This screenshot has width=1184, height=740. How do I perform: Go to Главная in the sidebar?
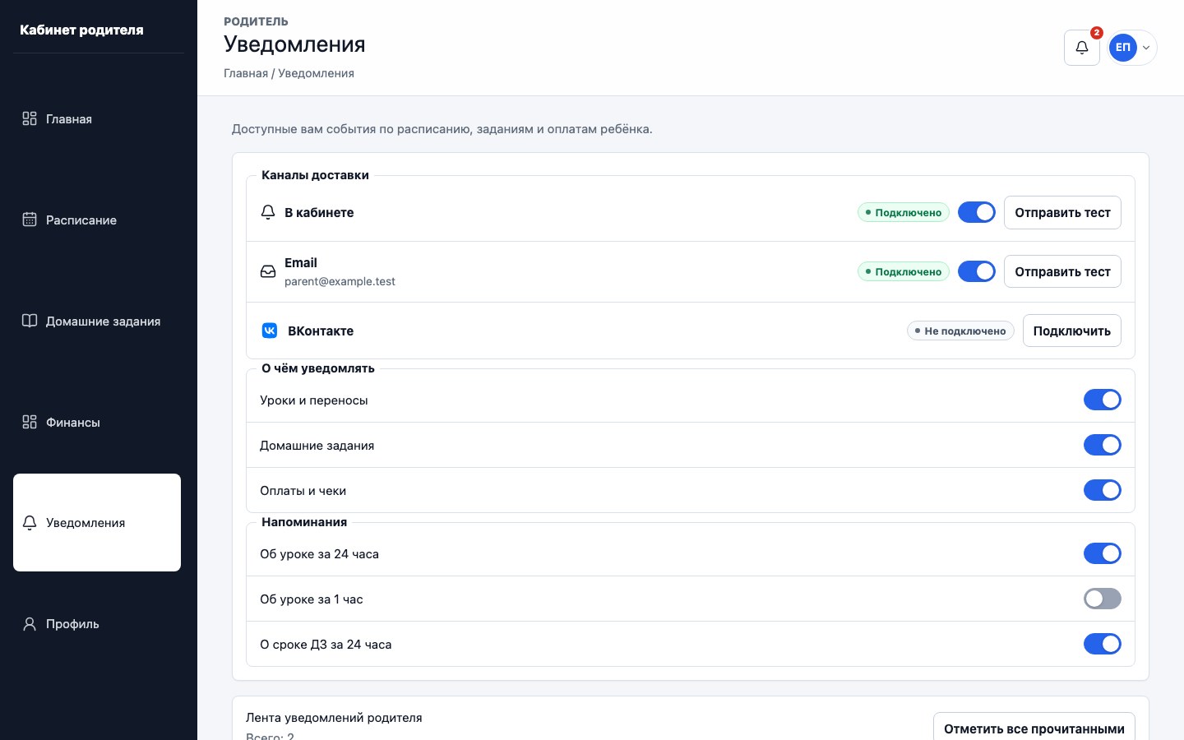pyautogui.click(x=97, y=119)
